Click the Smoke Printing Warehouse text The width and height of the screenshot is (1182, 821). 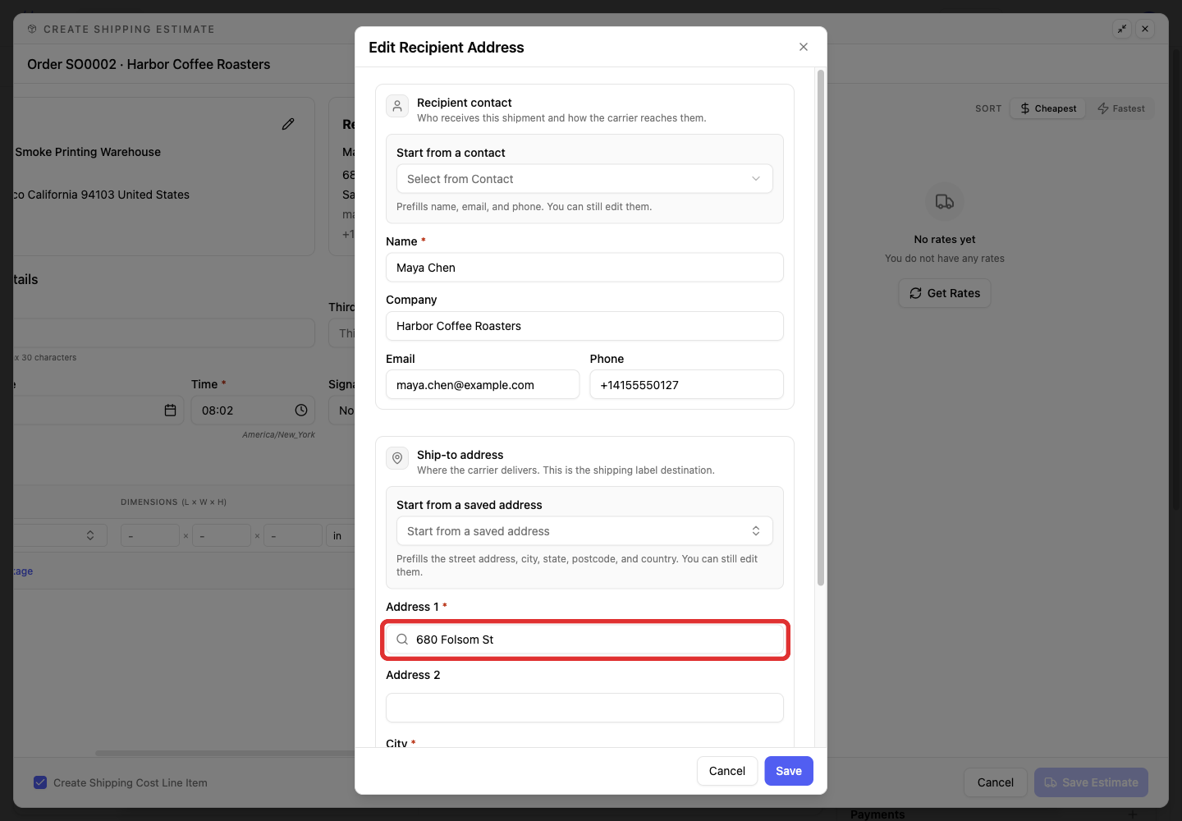88,152
